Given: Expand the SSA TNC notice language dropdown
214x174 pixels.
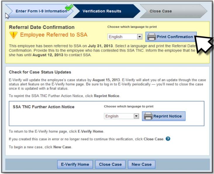Looking at the screenshot, I should click(x=136, y=116).
